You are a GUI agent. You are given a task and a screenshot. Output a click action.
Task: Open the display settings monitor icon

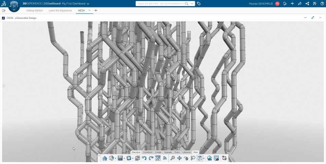(x=216, y=158)
